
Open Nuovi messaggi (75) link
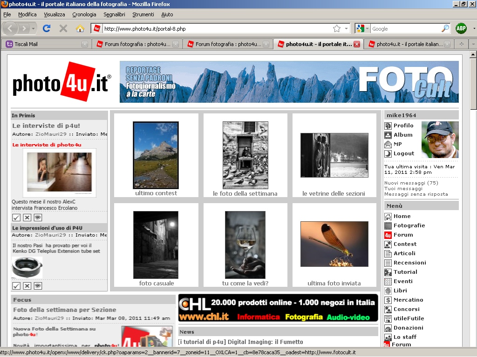pos(411,183)
